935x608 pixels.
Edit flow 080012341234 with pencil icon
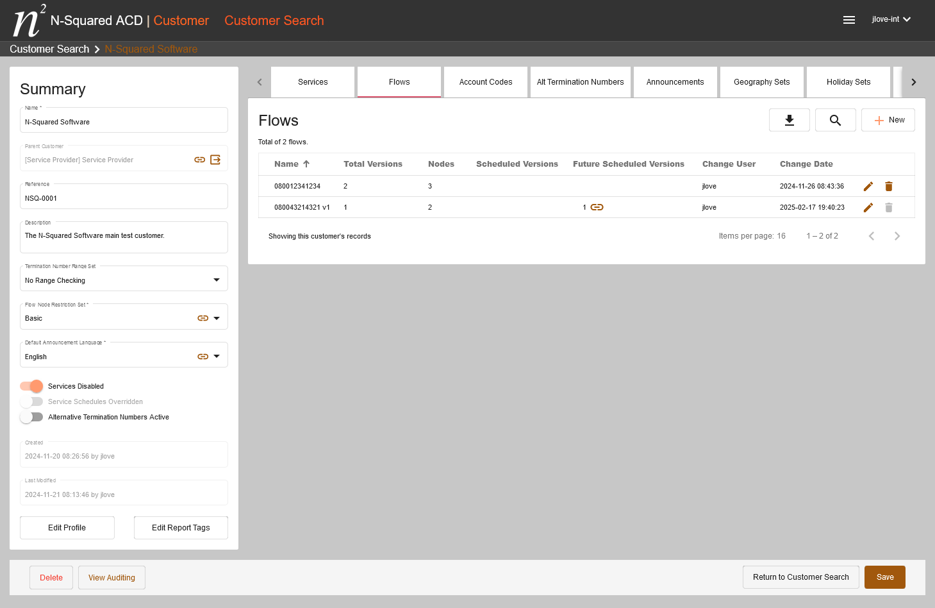click(x=868, y=186)
